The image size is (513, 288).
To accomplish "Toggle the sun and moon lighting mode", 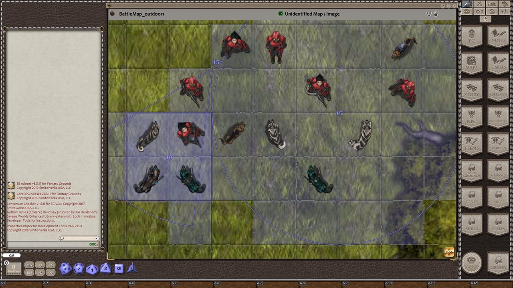I will tap(479, 11).
